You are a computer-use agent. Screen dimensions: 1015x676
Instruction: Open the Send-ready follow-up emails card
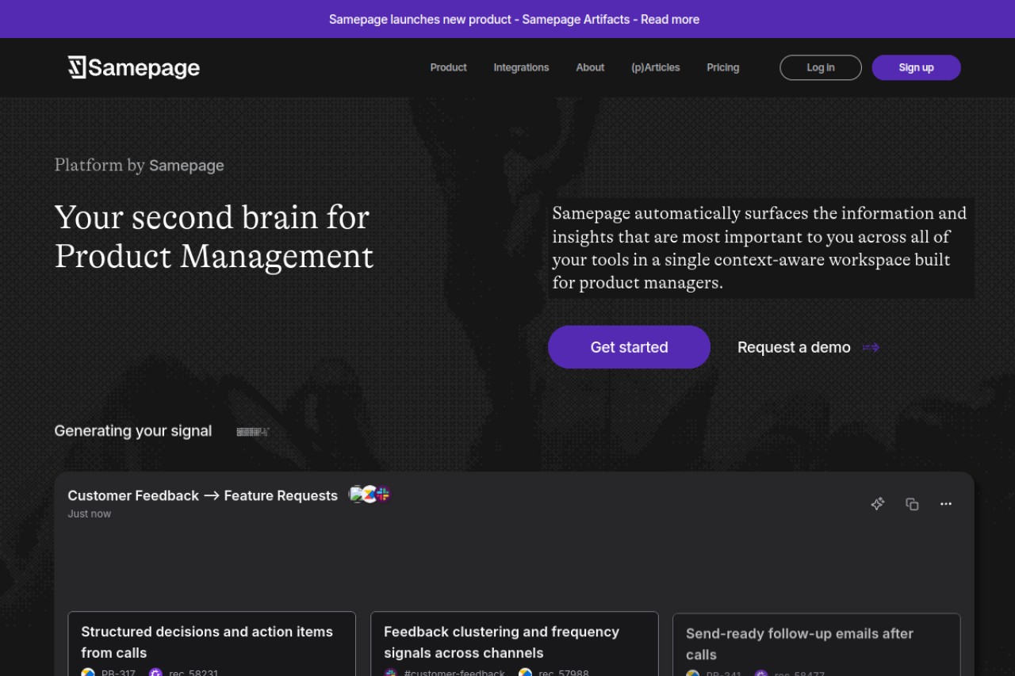(x=817, y=644)
